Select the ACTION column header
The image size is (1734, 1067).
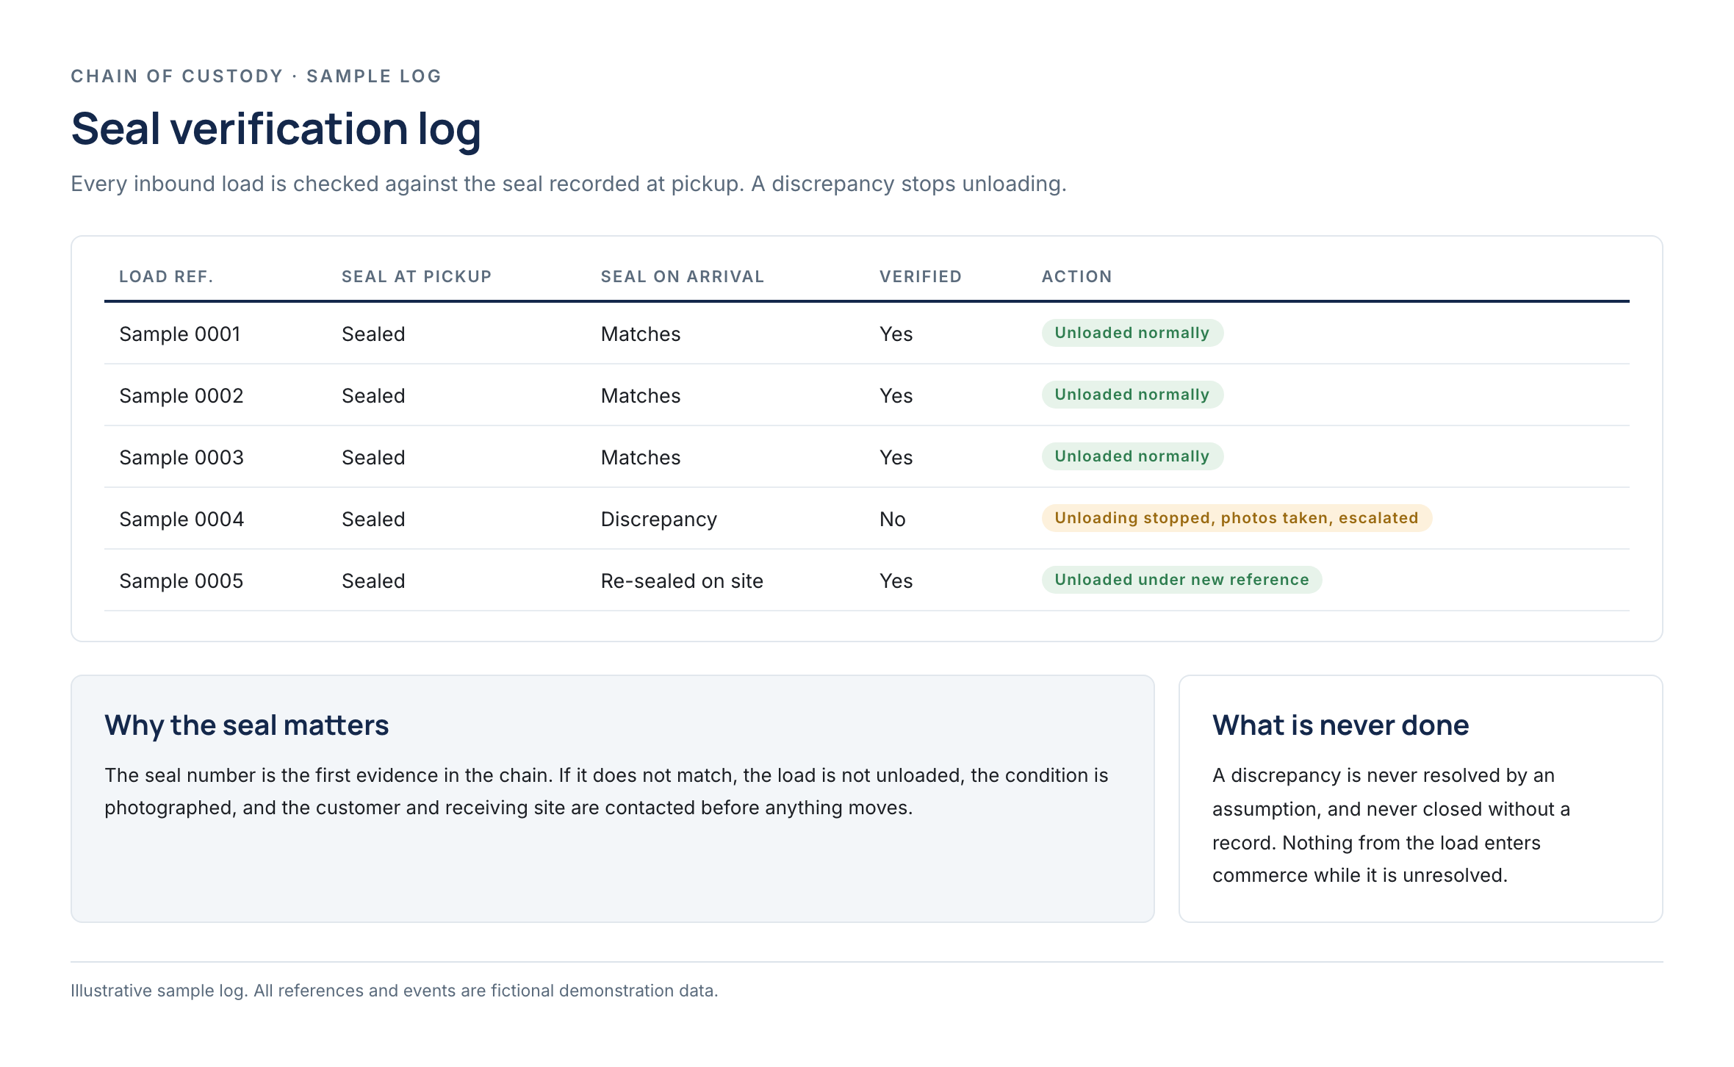click(x=1077, y=276)
